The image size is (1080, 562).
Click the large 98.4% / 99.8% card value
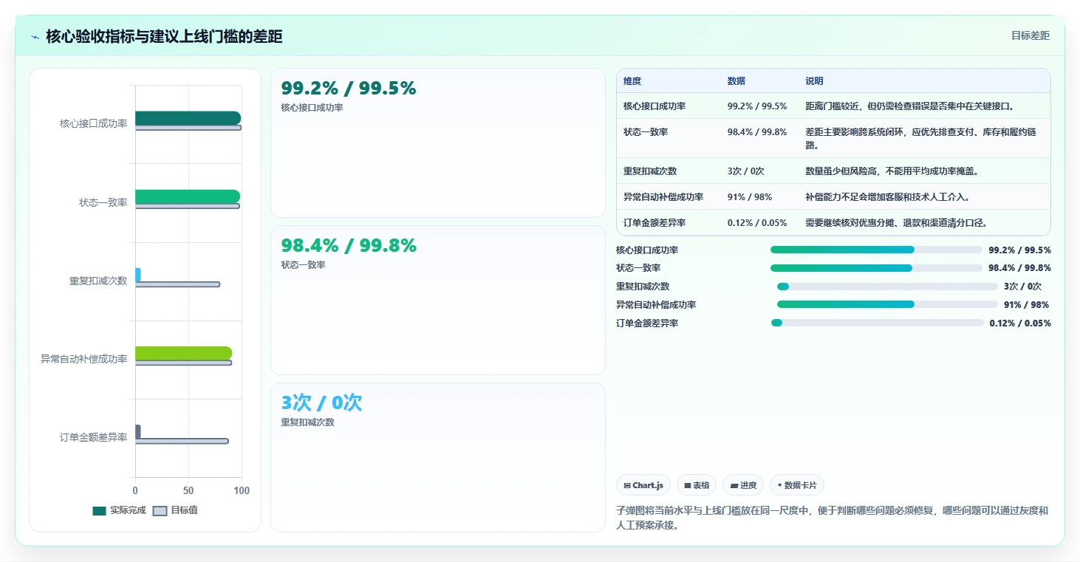point(349,245)
